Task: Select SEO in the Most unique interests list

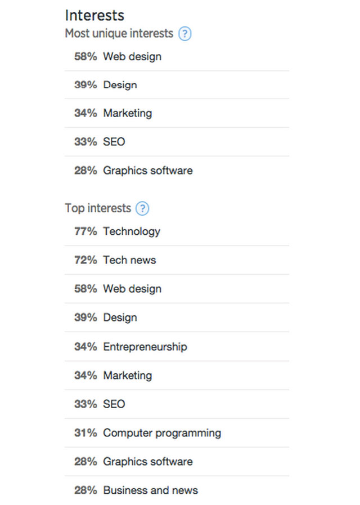Action: point(114,142)
